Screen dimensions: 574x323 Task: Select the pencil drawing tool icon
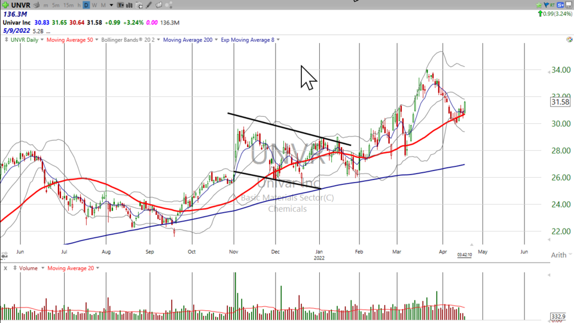[x=149, y=5]
